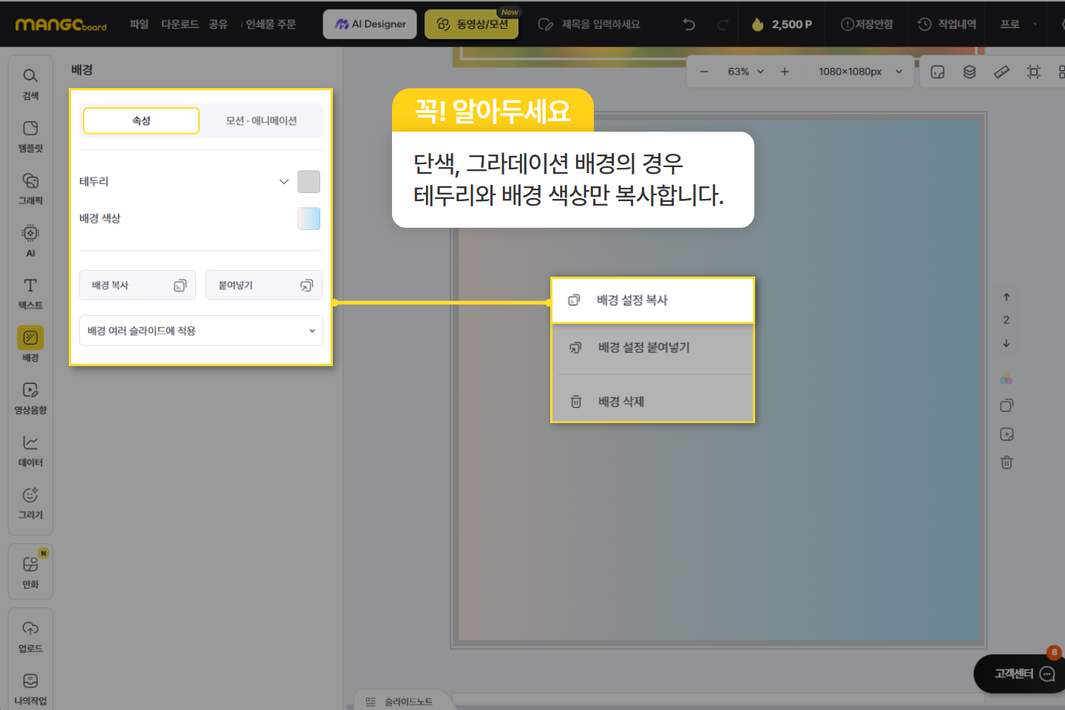1065x710 pixels.
Task: Move slide down with the arrow
Action: point(1007,343)
